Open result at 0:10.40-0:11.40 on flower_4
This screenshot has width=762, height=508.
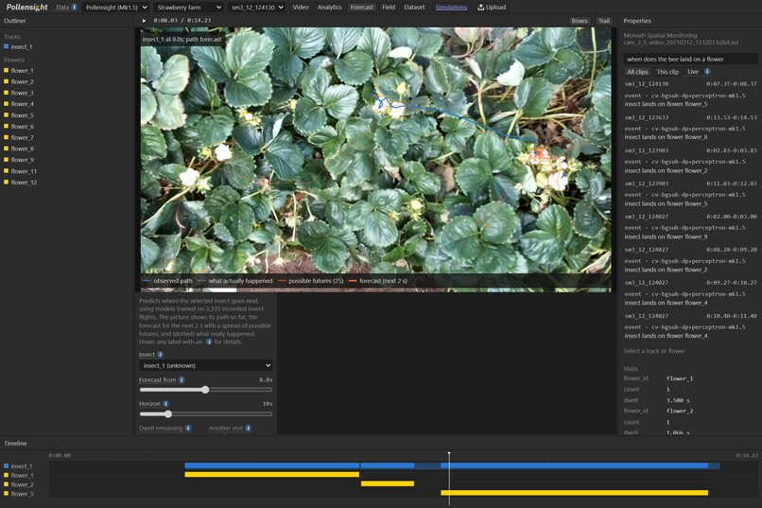coord(690,325)
